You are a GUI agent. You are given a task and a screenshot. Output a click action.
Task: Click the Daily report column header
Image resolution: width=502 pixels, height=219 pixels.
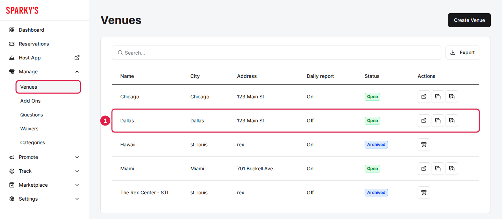(x=320, y=76)
